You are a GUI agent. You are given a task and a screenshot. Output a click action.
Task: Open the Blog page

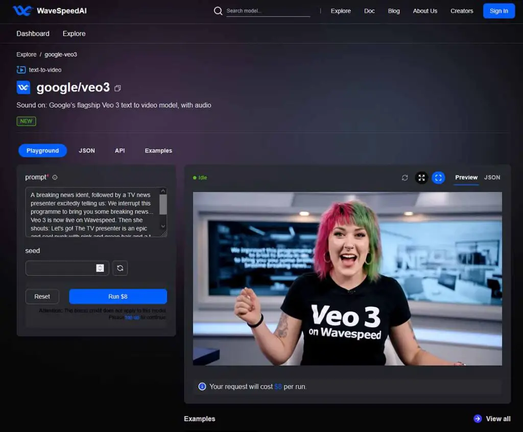click(x=394, y=11)
